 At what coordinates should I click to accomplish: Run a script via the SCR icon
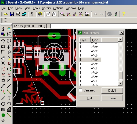click(48, 14)
